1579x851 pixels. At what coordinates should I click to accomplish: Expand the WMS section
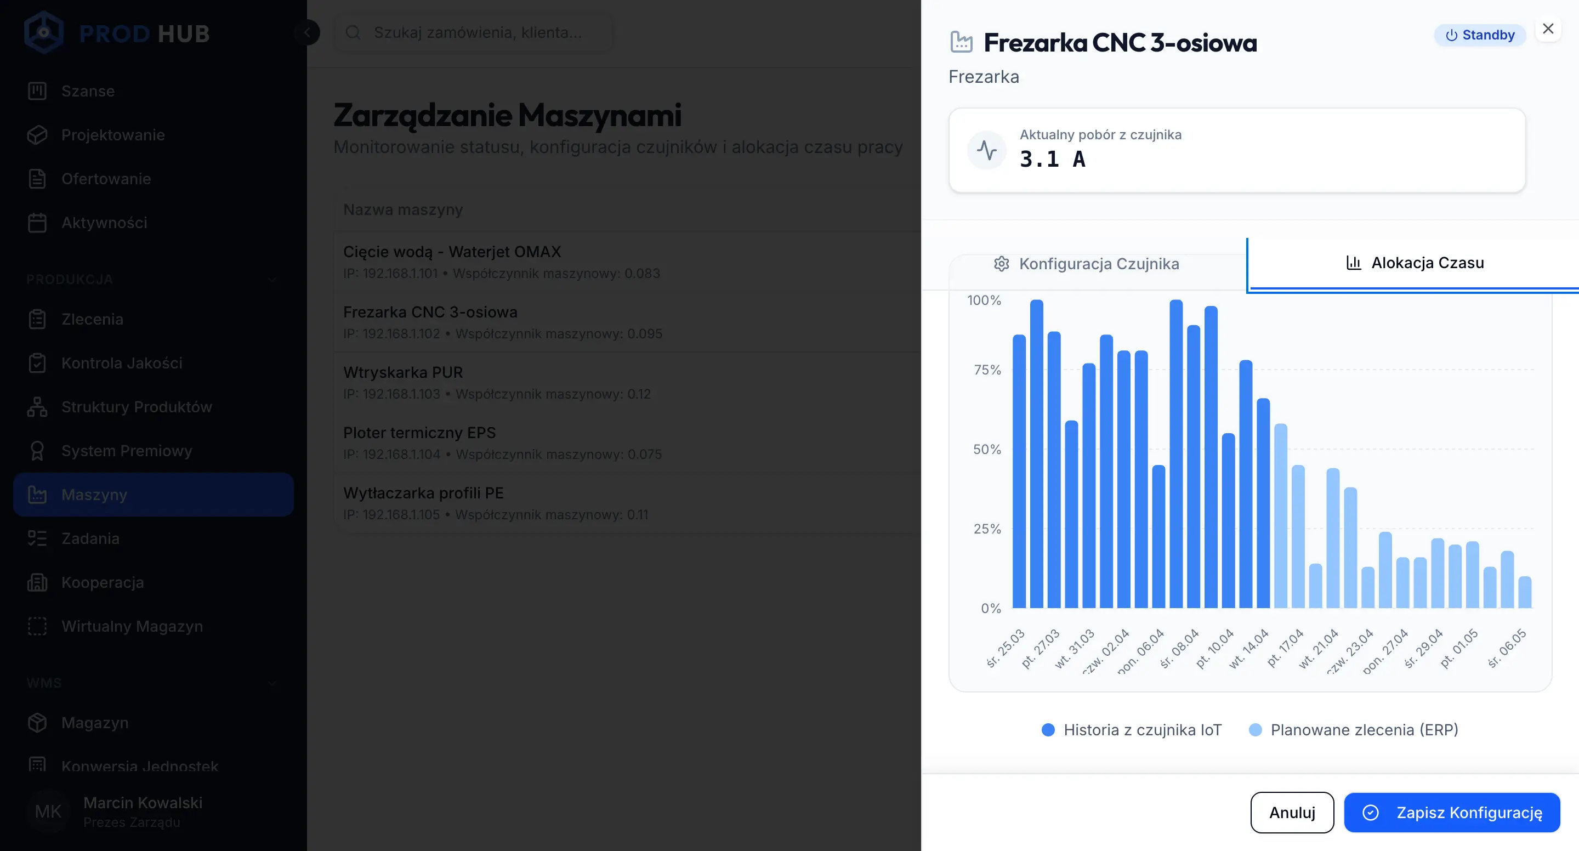click(273, 684)
